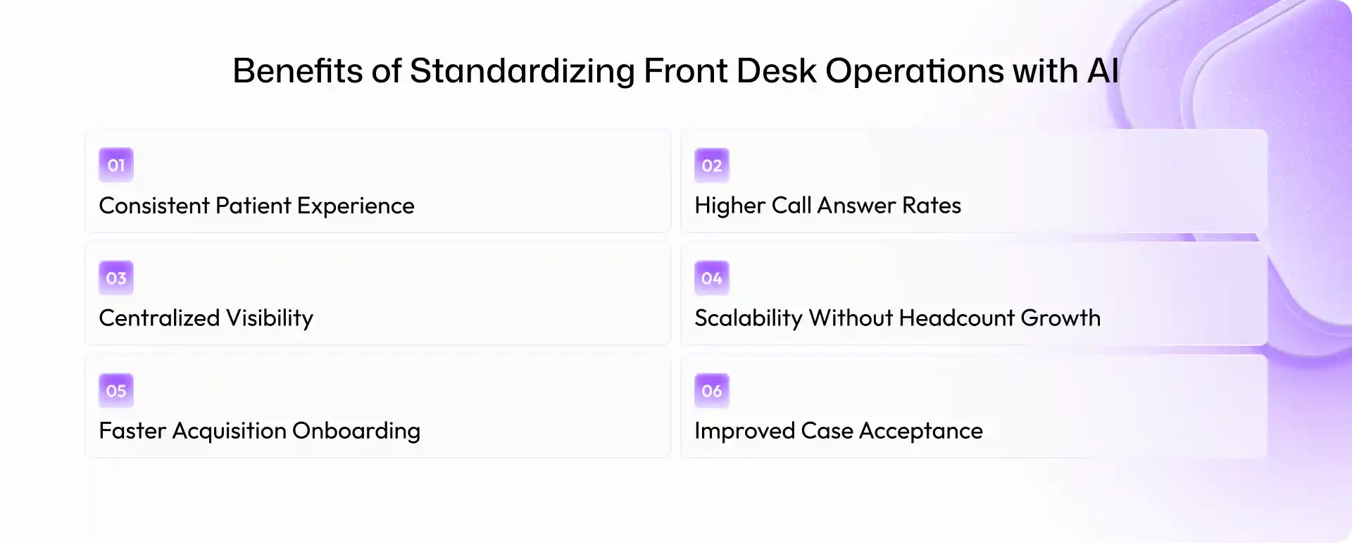Click the Improved Case Acceptance label

coord(838,431)
